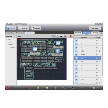Image resolution: width=108 pixels, height=108 pixels.
Task: Open the Timming task tab
Action: (95, 33)
